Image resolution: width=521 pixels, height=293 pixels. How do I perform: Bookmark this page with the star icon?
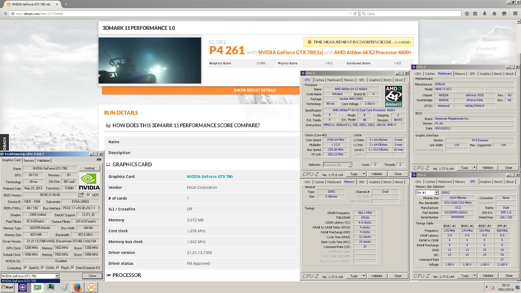[x=467, y=14]
